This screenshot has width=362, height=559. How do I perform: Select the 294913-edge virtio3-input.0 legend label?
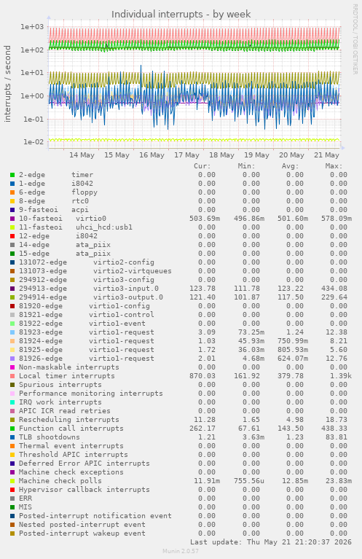click(x=89, y=289)
